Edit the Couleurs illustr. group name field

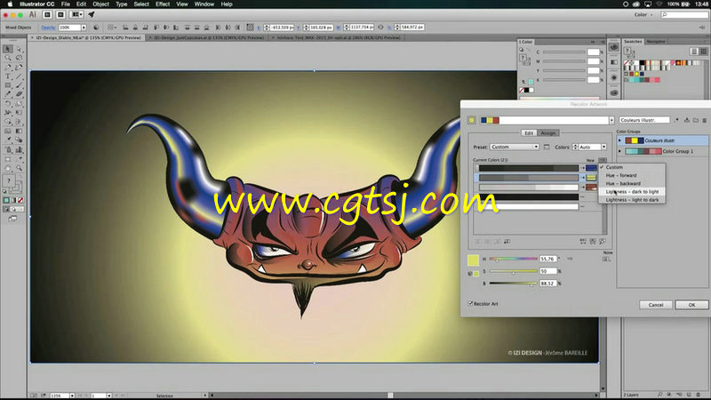644,120
